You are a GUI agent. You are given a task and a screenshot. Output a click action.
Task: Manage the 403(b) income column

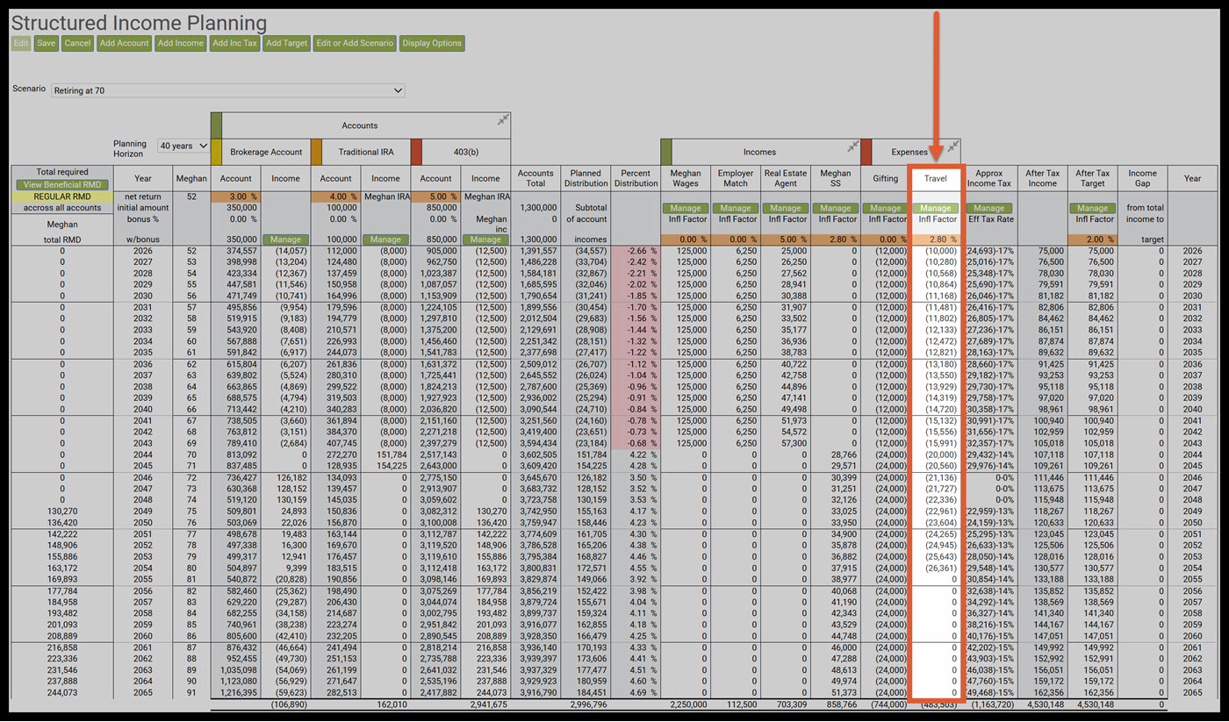tap(485, 239)
